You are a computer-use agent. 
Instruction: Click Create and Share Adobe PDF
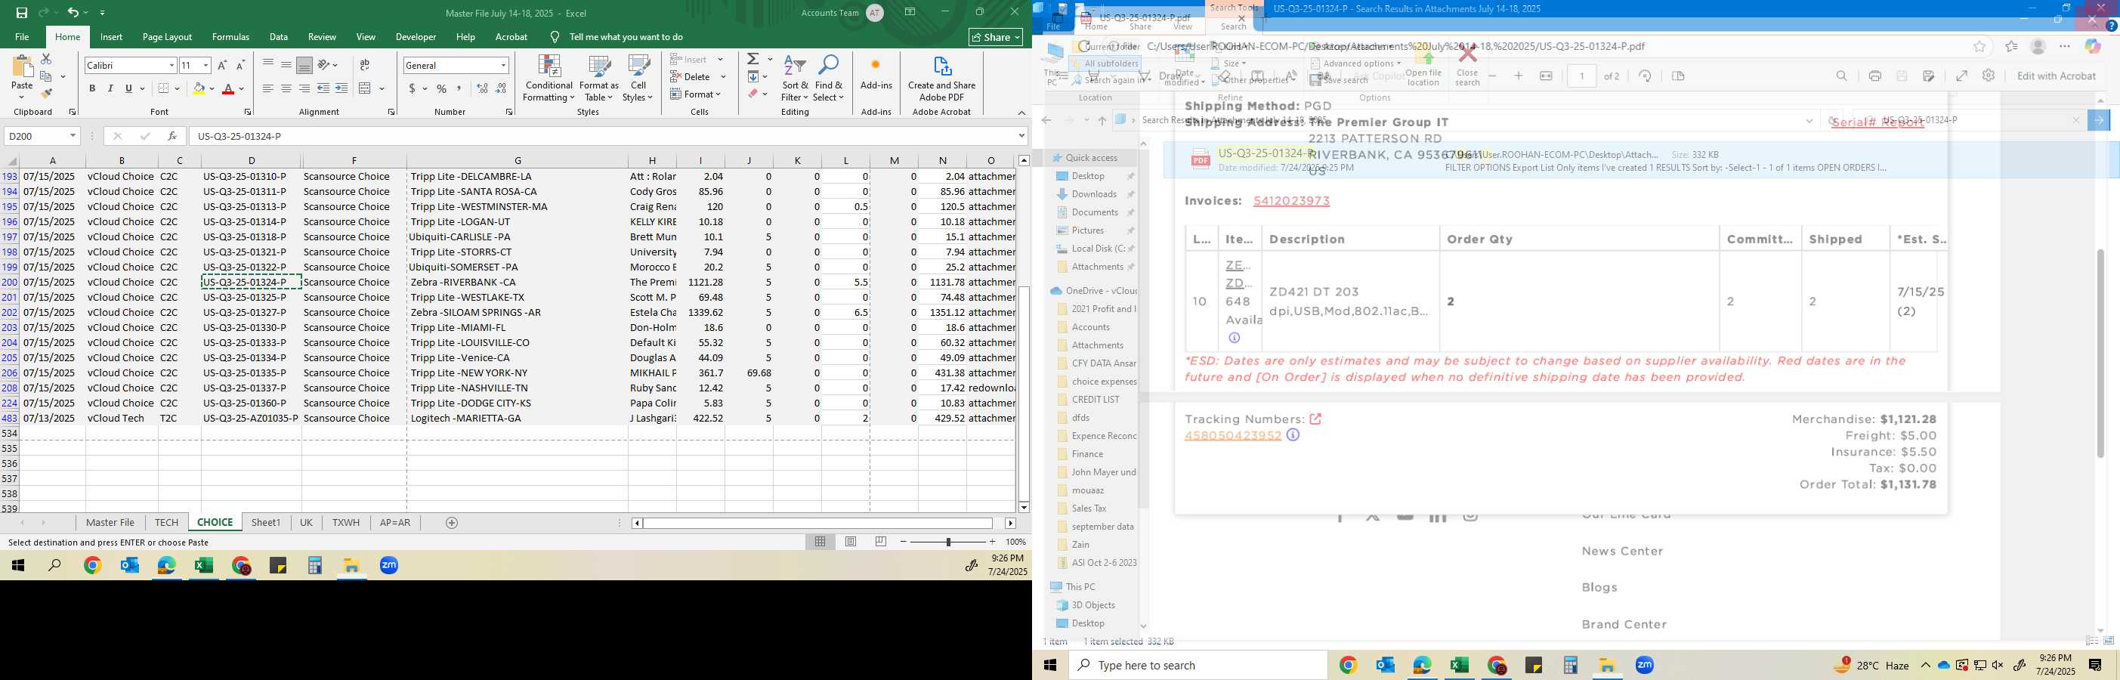coord(941,79)
